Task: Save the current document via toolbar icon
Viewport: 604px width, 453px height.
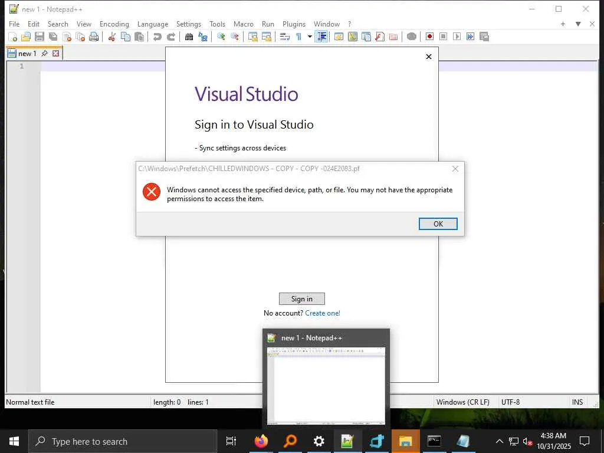Action: (40, 37)
